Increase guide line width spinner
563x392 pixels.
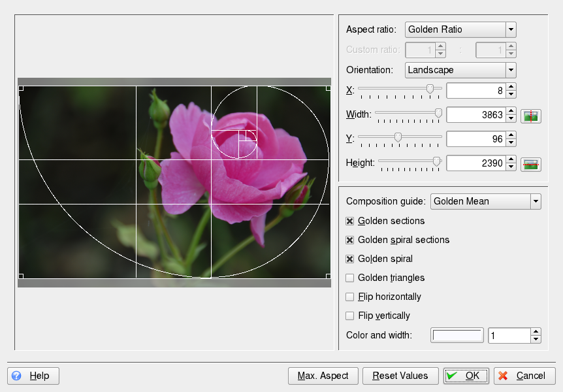click(536, 332)
